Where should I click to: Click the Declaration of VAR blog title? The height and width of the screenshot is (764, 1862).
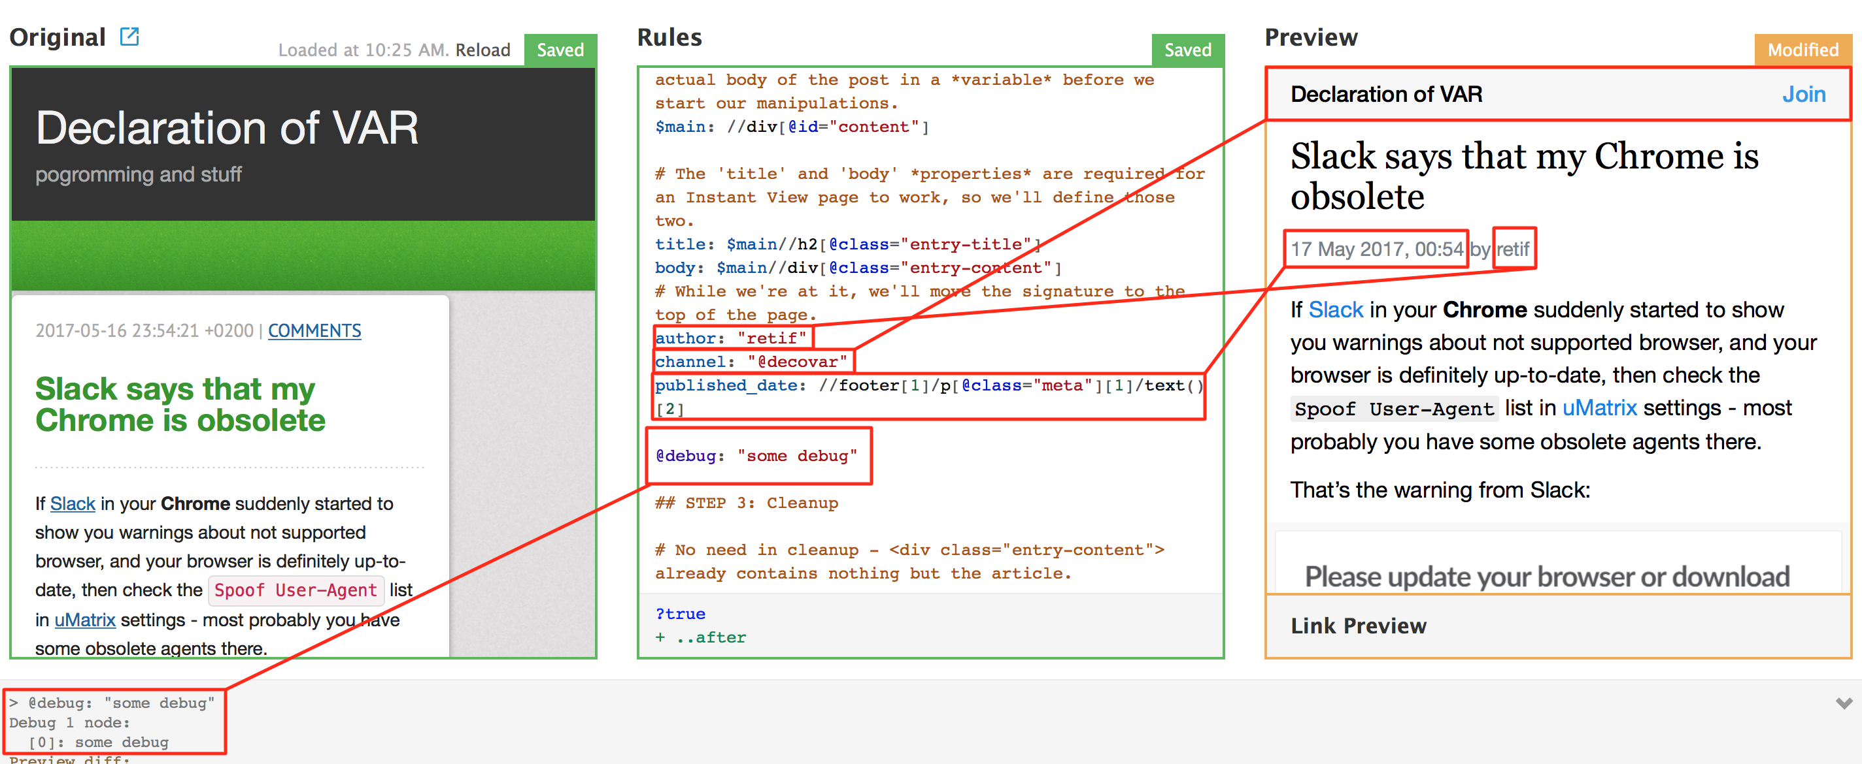tap(227, 128)
